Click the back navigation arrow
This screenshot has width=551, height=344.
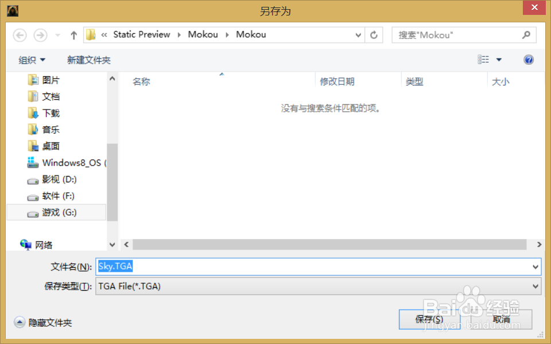(20, 35)
